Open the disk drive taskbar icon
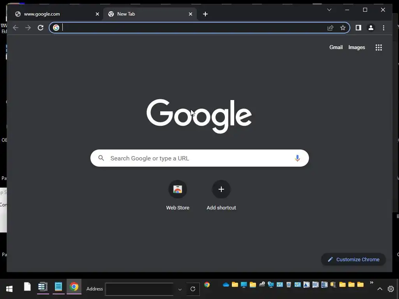The width and height of the screenshot is (399, 299). click(x=262, y=285)
